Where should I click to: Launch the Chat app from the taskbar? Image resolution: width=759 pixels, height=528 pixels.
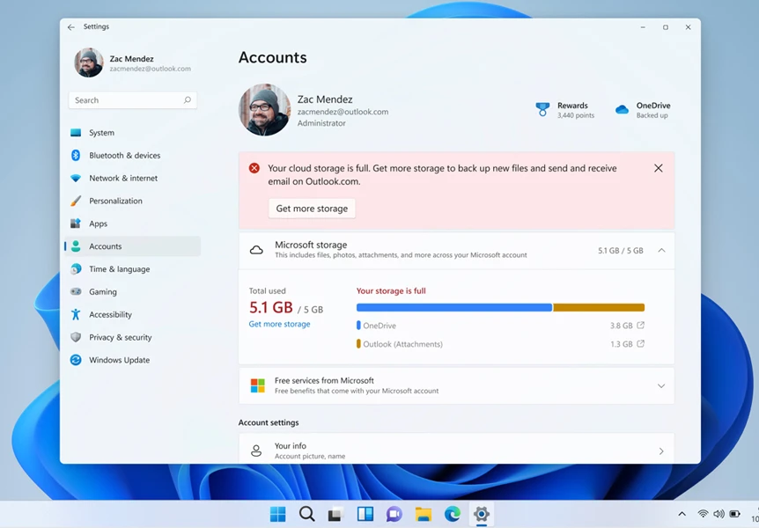point(394,514)
